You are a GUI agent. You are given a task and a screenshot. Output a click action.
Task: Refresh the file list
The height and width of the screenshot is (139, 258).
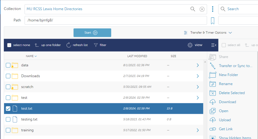(x=77, y=45)
